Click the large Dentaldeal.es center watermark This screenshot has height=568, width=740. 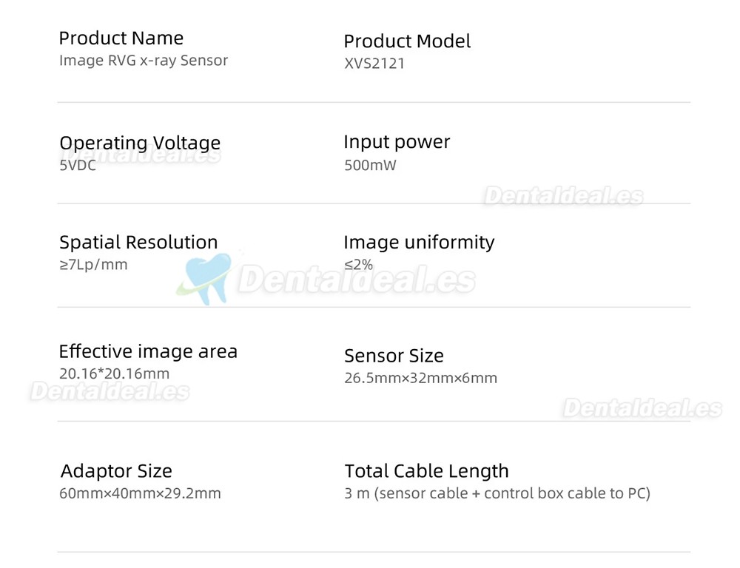357,280
